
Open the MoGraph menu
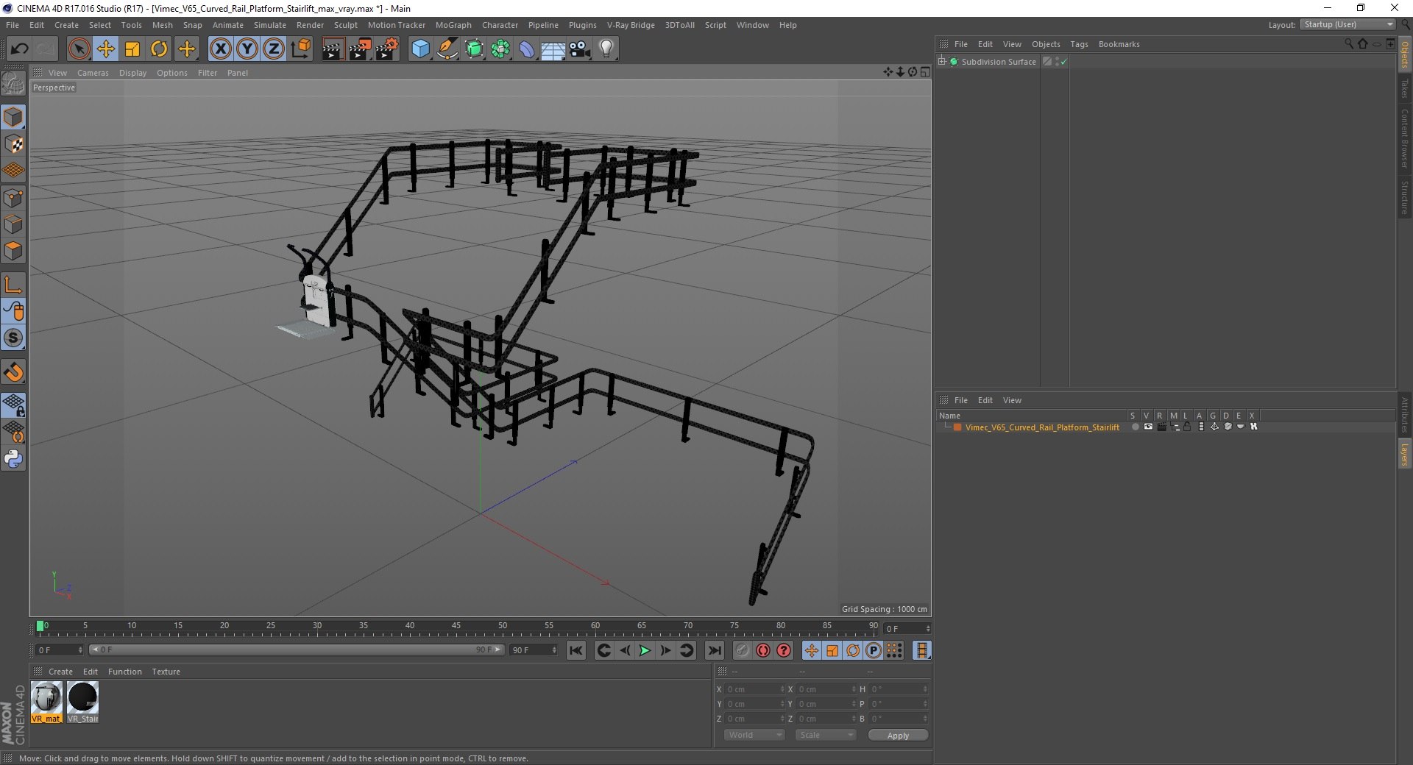(453, 25)
